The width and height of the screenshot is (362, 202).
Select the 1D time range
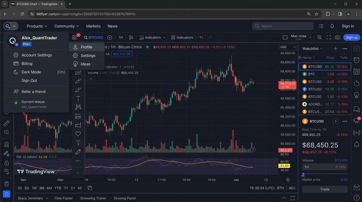(x=19, y=188)
